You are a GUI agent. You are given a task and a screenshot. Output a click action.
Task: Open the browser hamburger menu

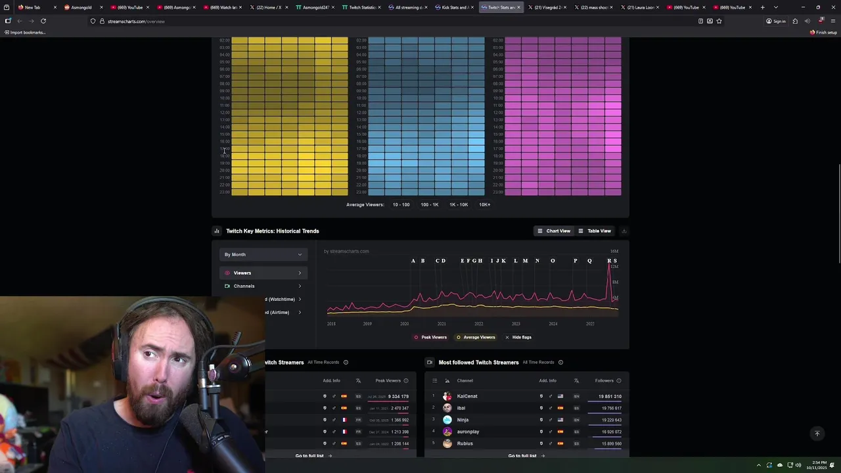point(833,21)
